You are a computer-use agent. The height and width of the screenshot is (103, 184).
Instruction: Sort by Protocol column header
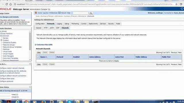[60, 57]
